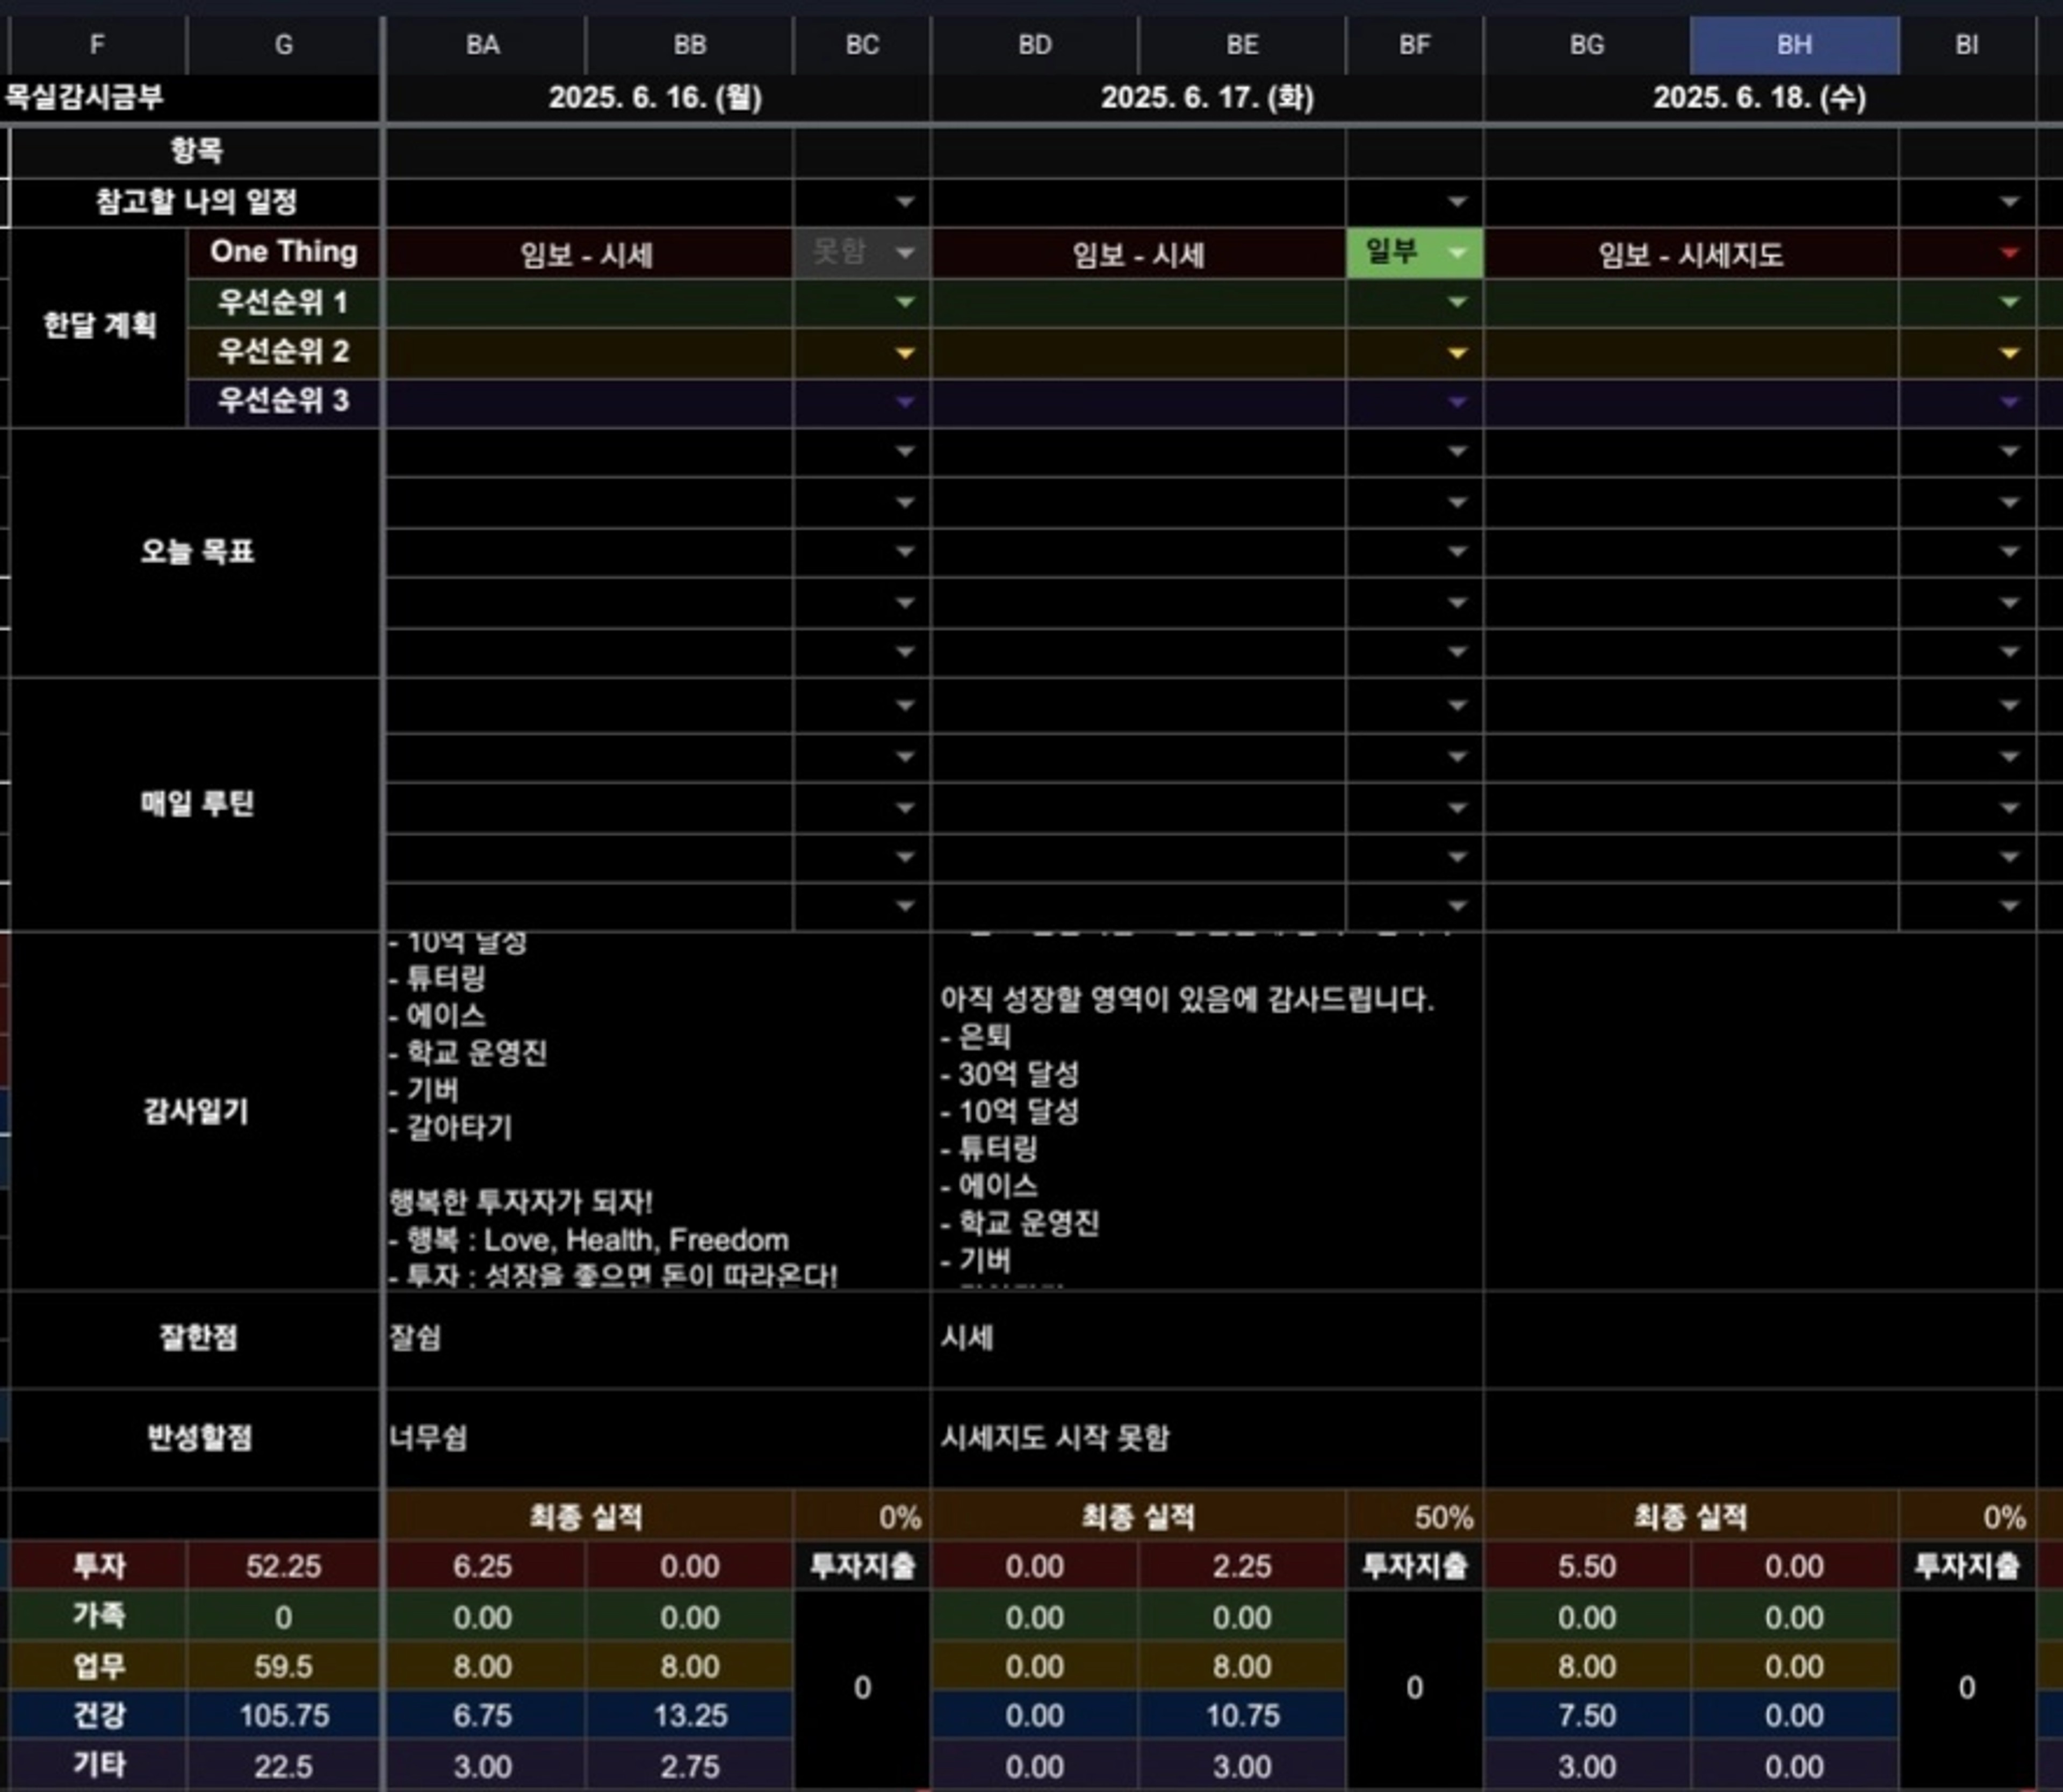
Task: Click the 50% 최종 실적 percentage cell
Action: [1442, 1518]
